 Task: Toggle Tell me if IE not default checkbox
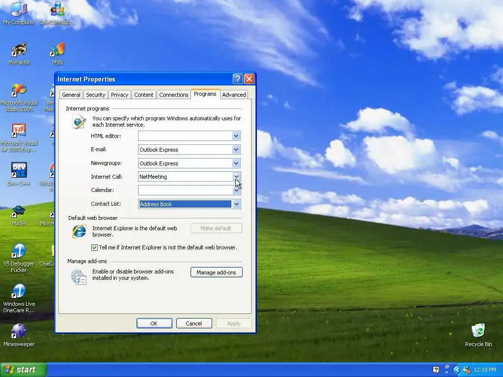point(94,247)
